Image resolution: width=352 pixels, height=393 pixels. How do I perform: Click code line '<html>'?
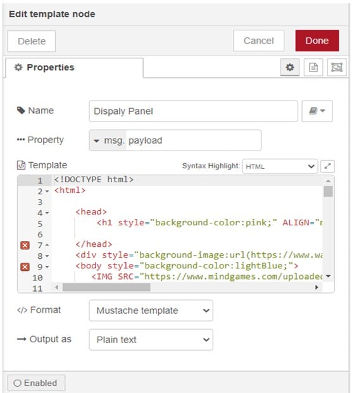(x=70, y=190)
